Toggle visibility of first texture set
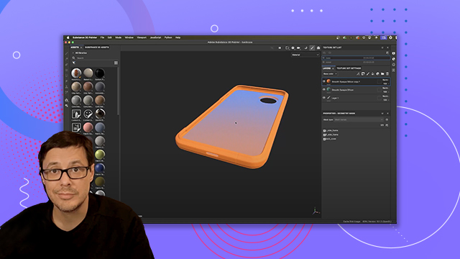460x259 pixels. (324, 58)
